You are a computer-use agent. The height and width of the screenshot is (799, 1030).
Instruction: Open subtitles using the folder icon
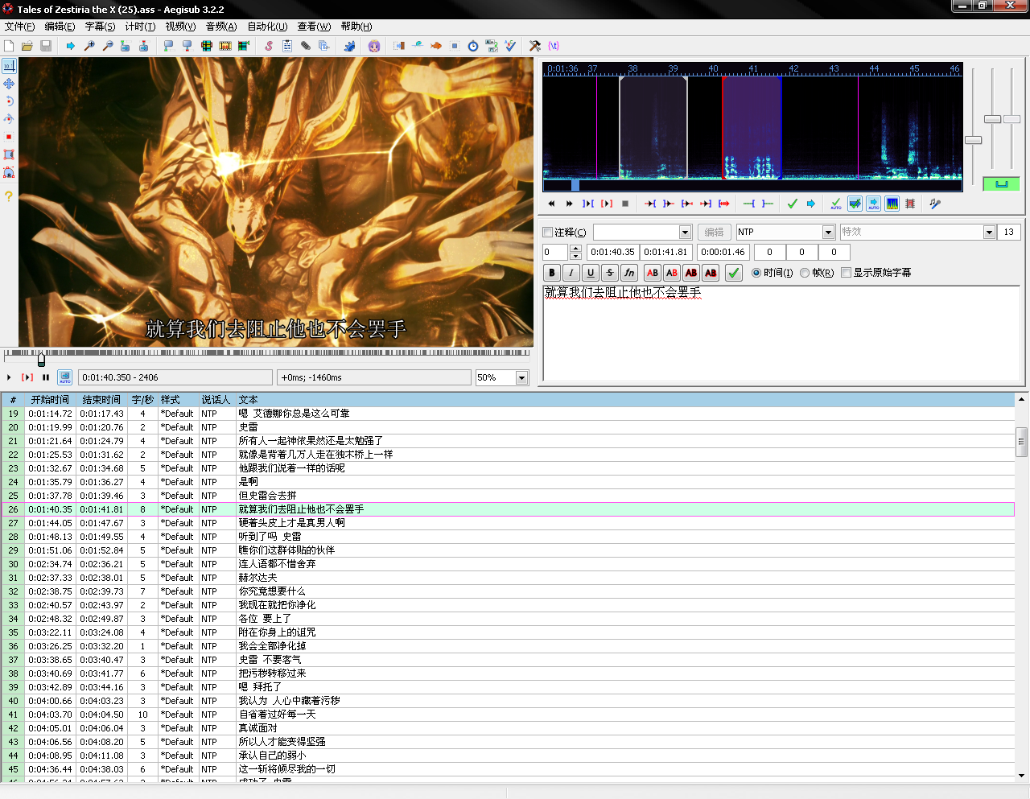coord(27,46)
